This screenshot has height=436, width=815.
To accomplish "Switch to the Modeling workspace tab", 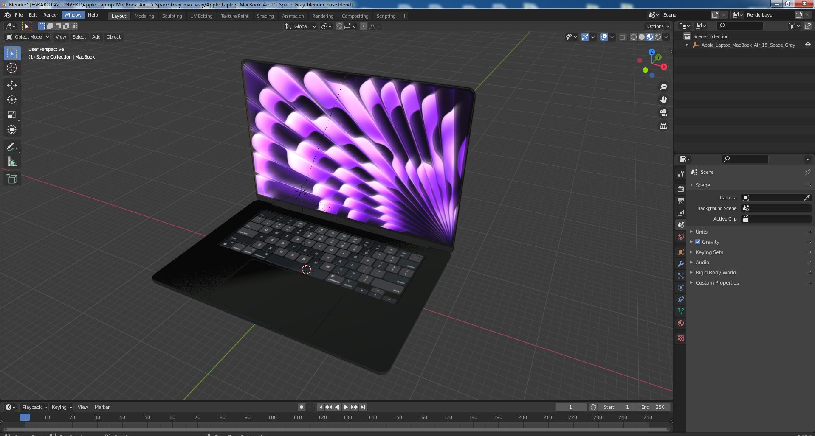I will pyautogui.click(x=144, y=16).
